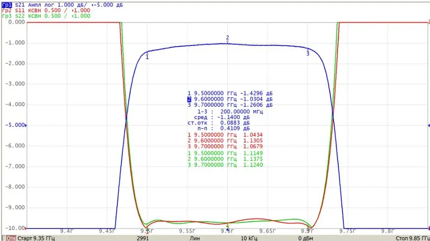The width and height of the screenshot is (430, 241).
Task: Click the 2991 points count field
Action: coord(143,238)
